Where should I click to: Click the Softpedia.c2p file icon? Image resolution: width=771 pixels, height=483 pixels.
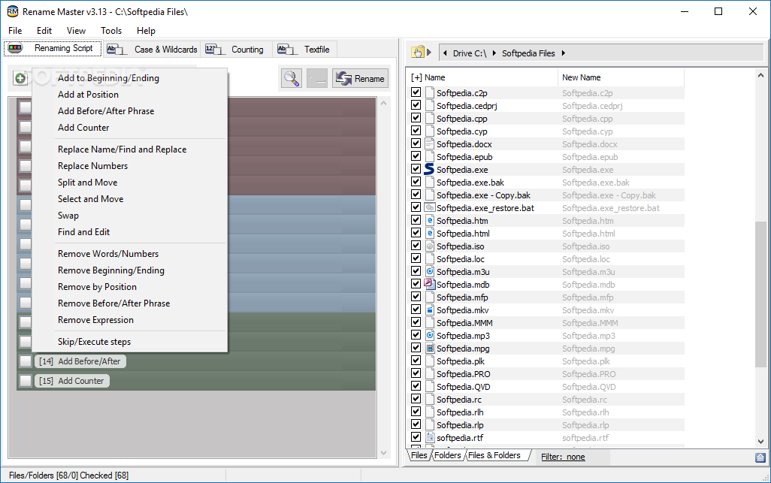tap(429, 92)
